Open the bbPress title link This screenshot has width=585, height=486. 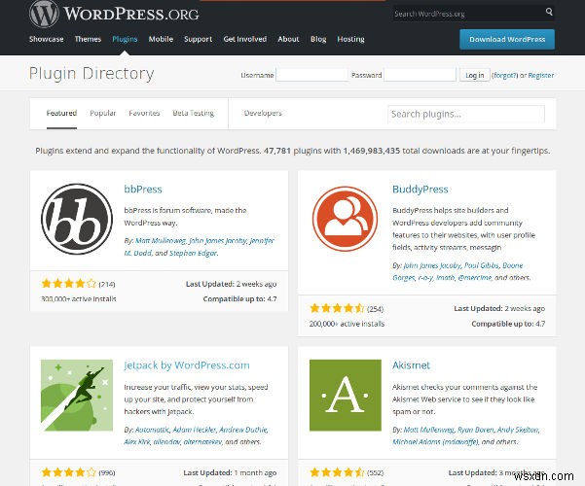(x=143, y=190)
